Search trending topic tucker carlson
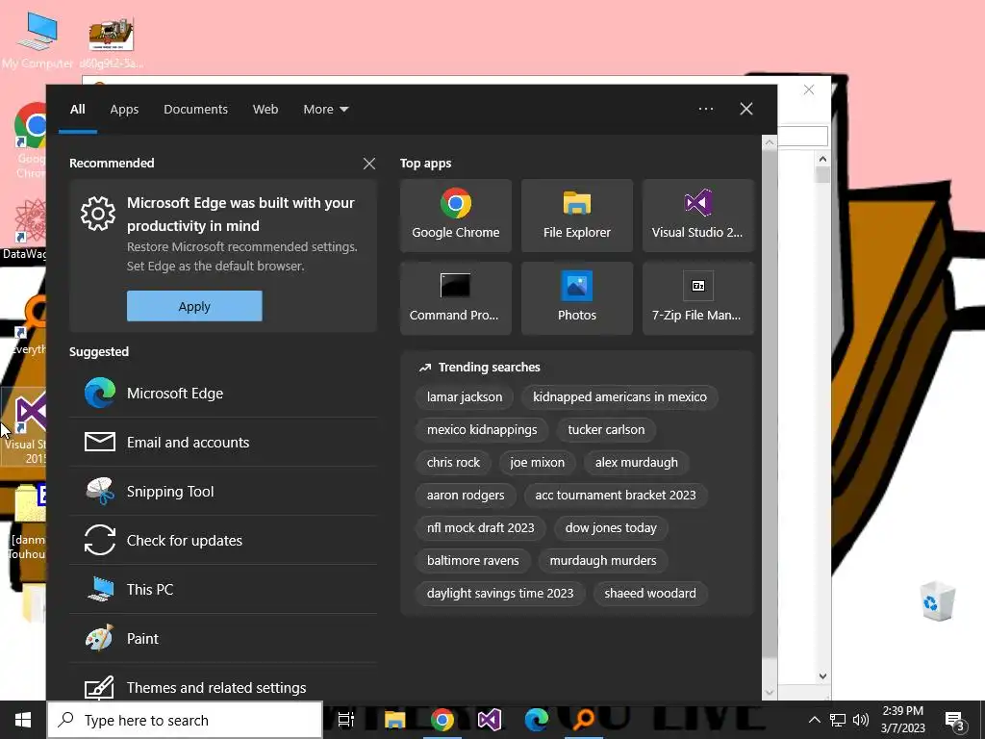Image resolution: width=985 pixels, height=739 pixels. click(x=606, y=430)
